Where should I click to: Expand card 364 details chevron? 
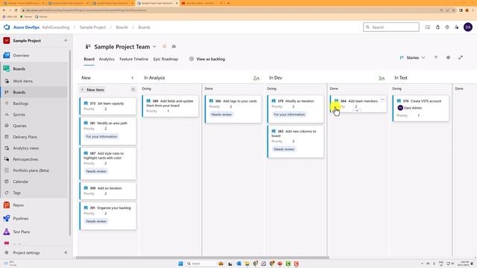click(356, 111)
